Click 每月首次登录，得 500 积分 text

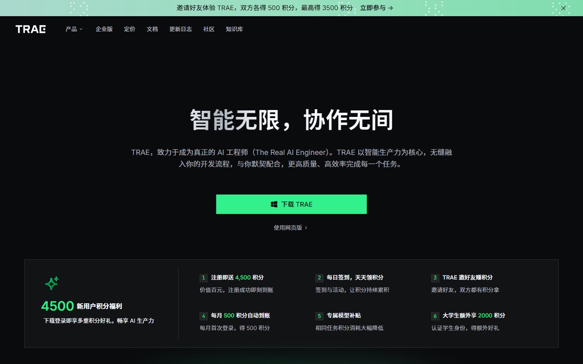235,328
